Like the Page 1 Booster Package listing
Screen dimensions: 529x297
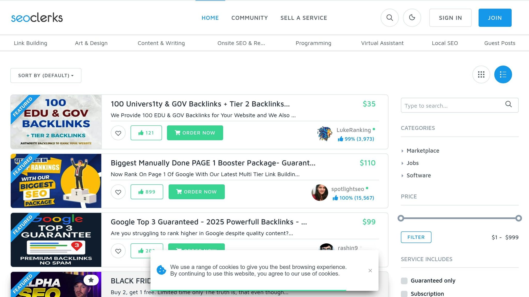[x=147, y=192]
